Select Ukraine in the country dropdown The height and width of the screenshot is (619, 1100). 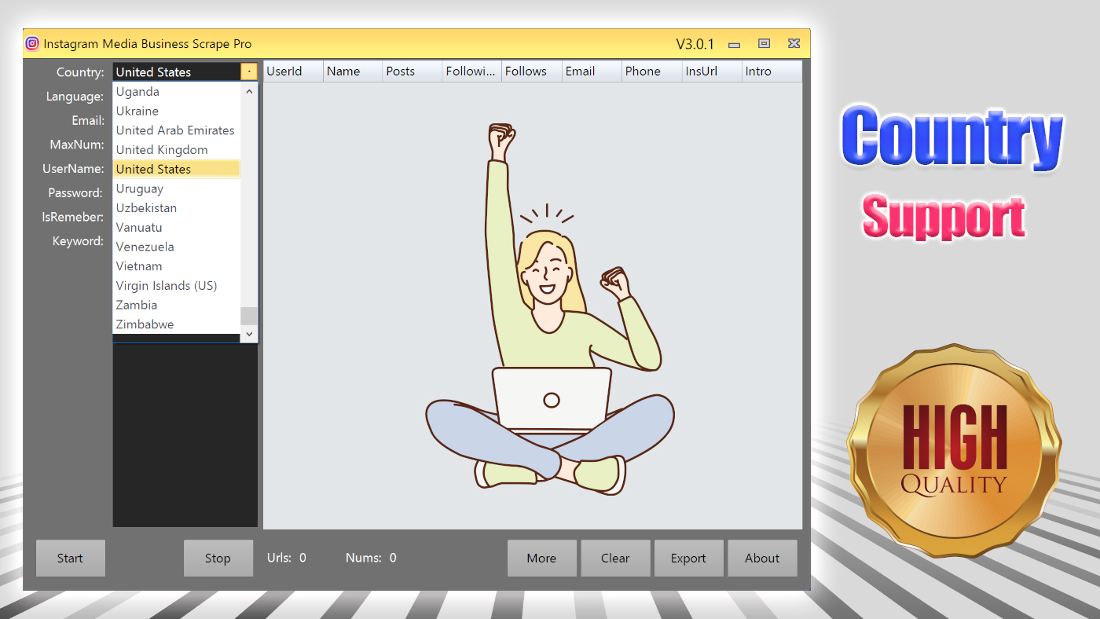[137, 111]
